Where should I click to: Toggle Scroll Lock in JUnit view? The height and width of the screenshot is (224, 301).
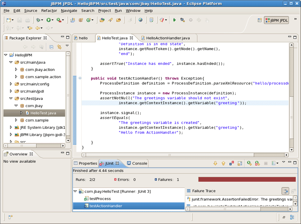click(239, 163)
